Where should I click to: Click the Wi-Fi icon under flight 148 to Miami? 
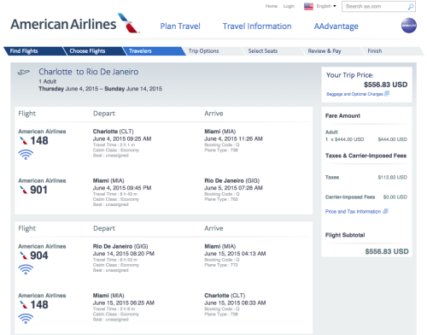tap(26, 155)
